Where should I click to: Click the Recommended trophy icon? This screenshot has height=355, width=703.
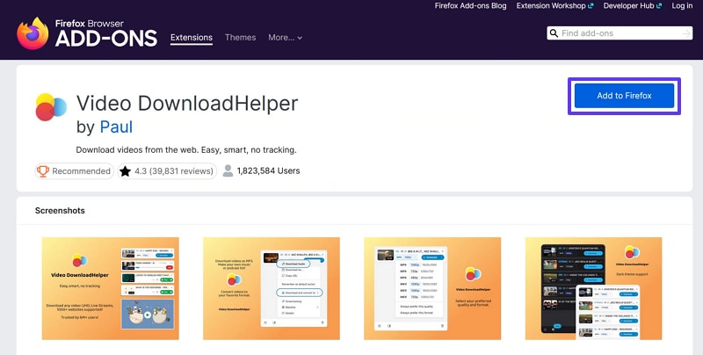pos(43,171)
